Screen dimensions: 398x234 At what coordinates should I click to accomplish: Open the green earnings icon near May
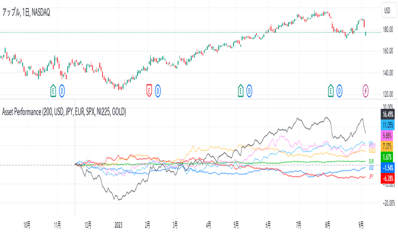click(240, 91)
